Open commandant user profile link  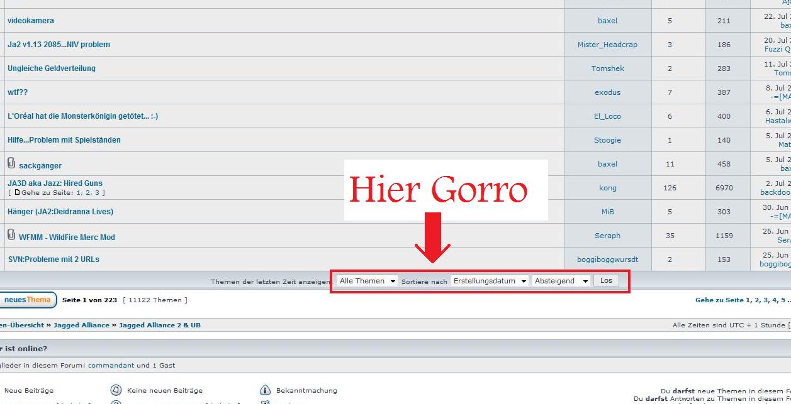point(111,365)
